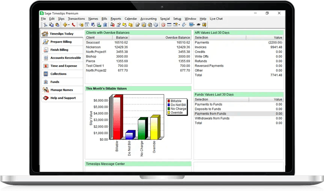Open the Slips menu
The width and height of the screenshot is (324, 191).
pos(61,19)
